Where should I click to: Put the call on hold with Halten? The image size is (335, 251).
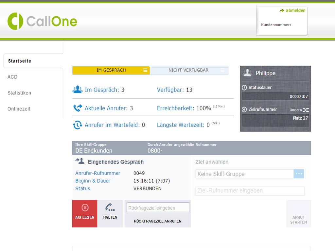click(x=110, y=213)
